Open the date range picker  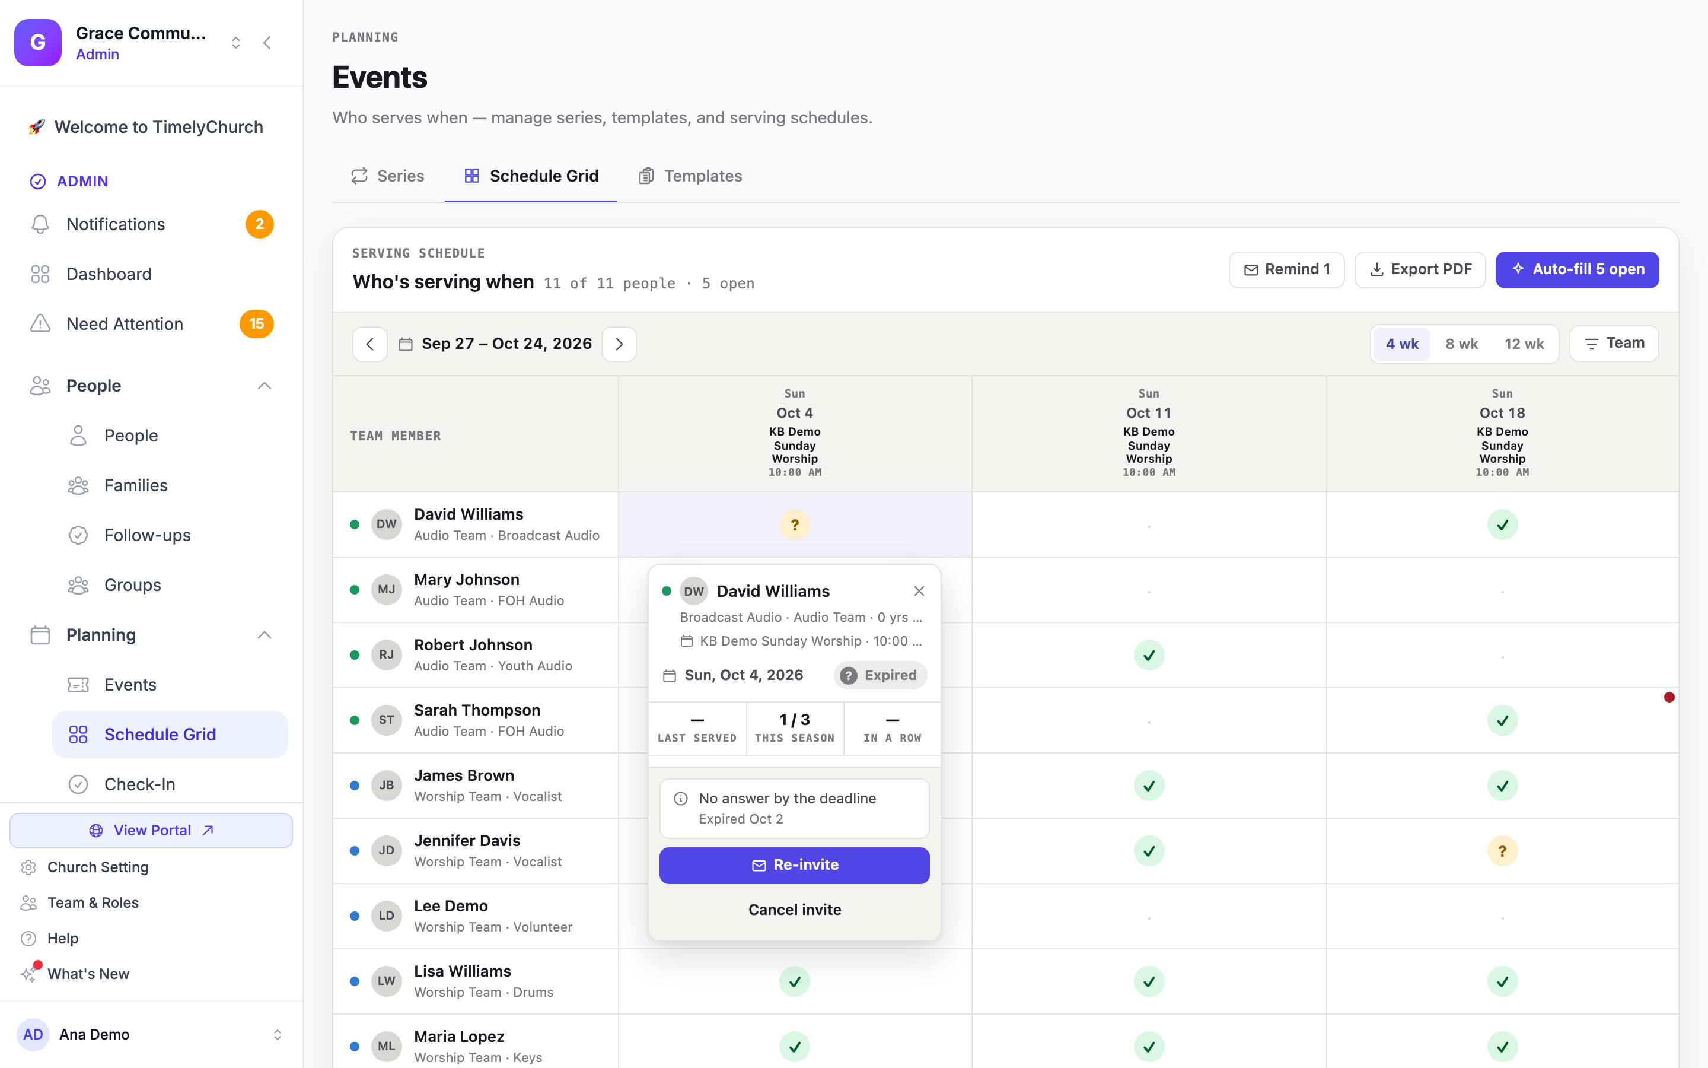495,344
